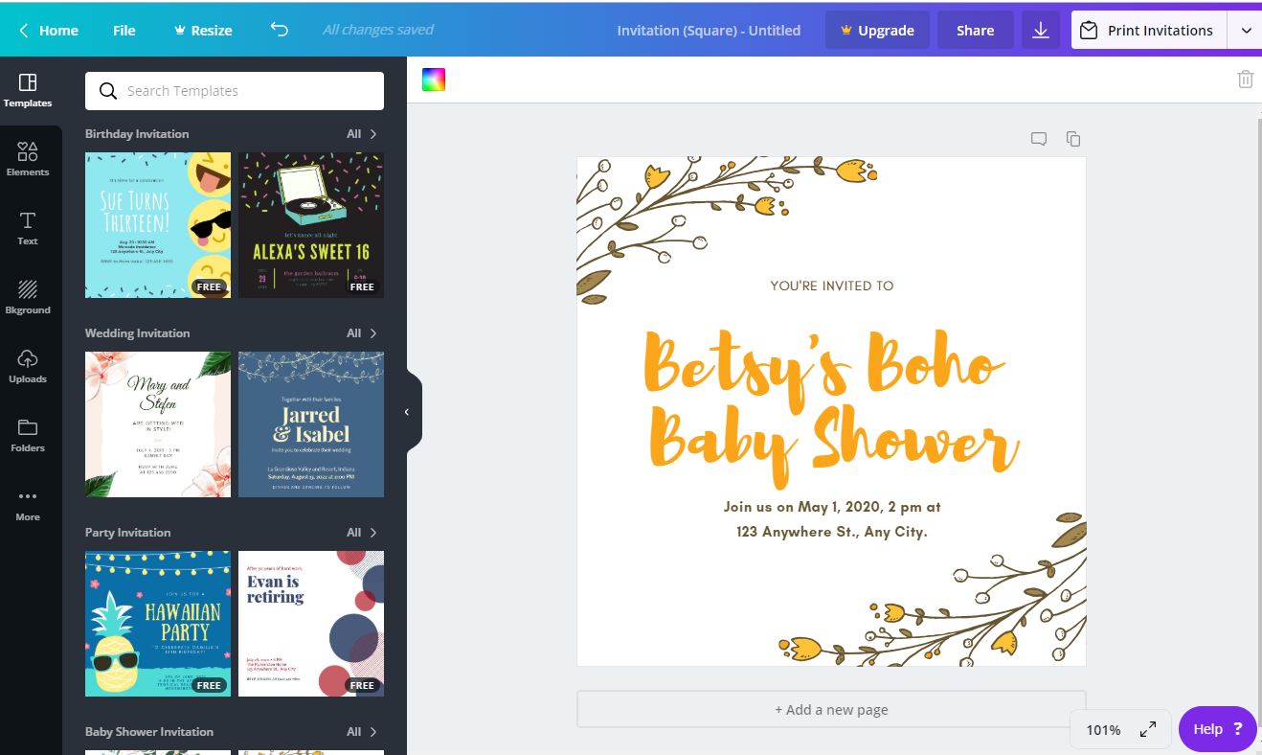Open the Bkground panel
Viewport: 1262px width, 755px height.
click(28, 297)
